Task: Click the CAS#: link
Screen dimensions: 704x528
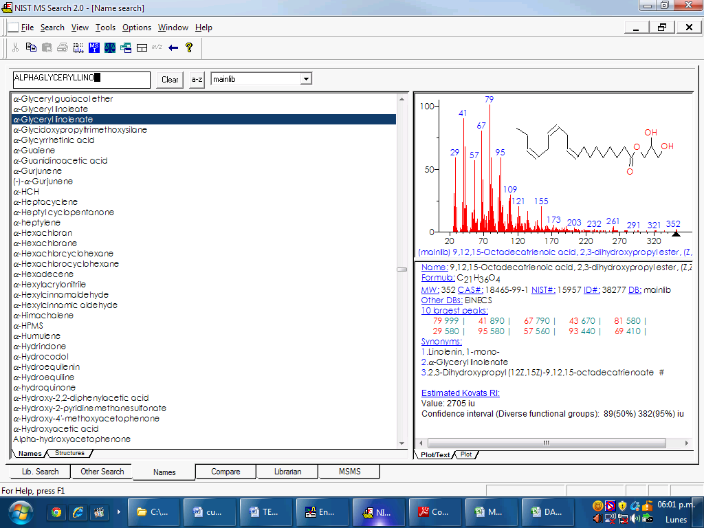Action: (470, 290)
